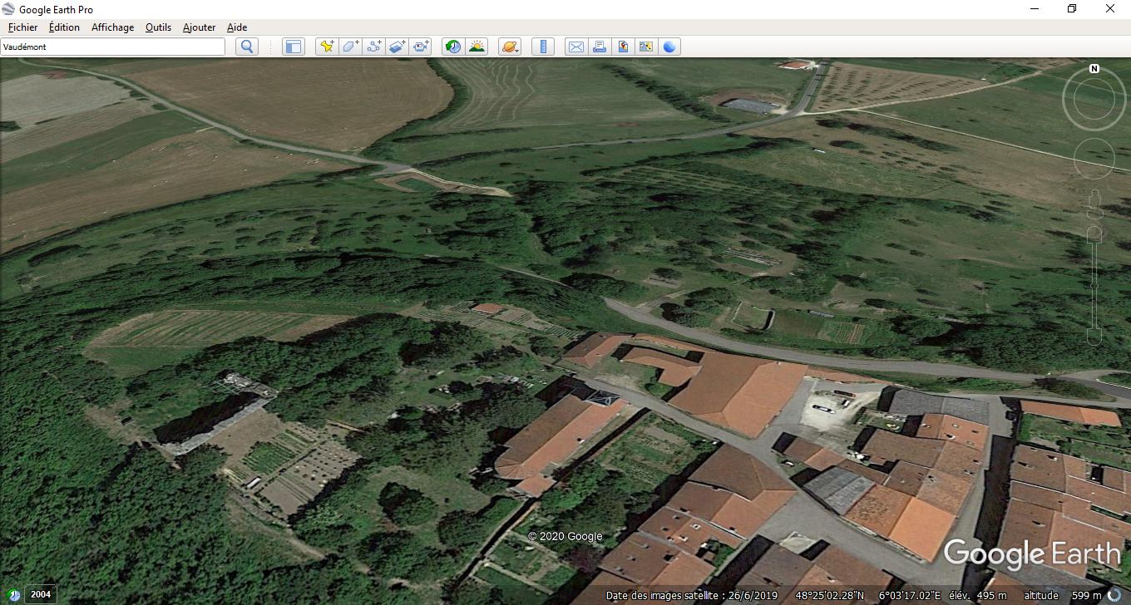Screen dimensions: 1131x605
Task: Open the Affichage menu
Action: (x=112, y=27)
